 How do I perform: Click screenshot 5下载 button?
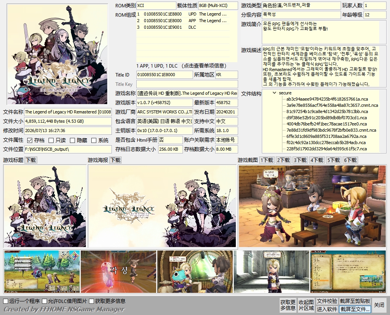point(334,160)
